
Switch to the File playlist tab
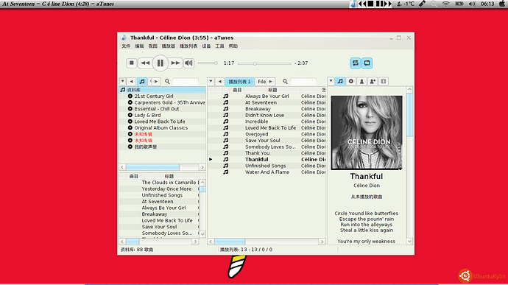[261, 82]
